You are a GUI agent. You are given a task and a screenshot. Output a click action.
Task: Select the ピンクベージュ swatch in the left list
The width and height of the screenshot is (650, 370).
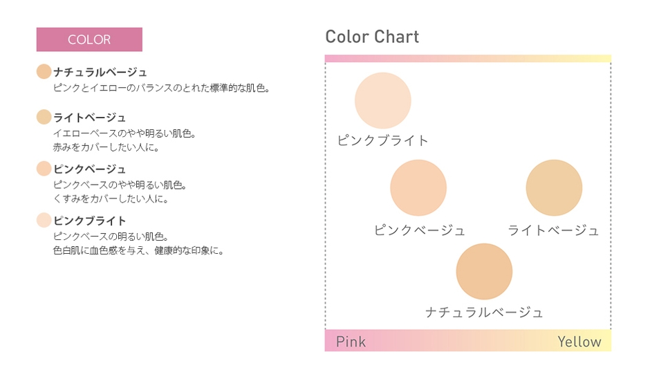click(x=44, y=169)
